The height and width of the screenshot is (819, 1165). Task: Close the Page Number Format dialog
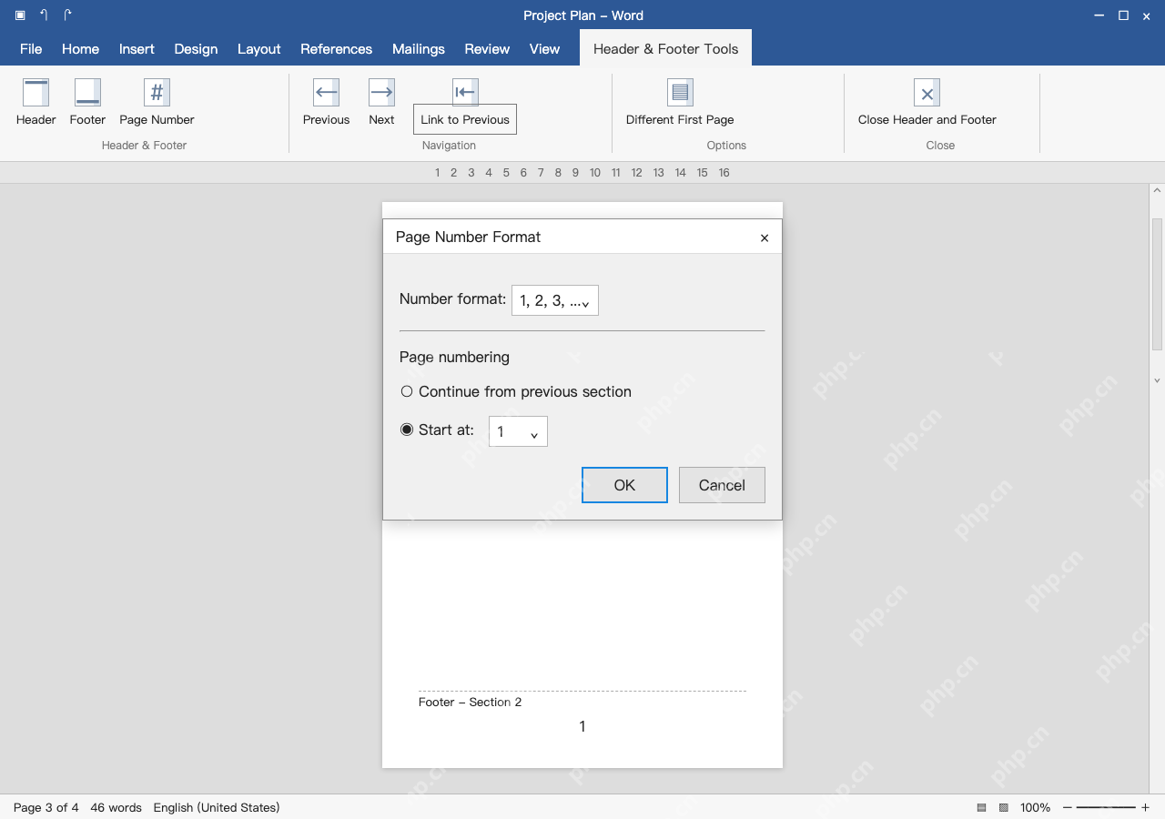[765, 238]
